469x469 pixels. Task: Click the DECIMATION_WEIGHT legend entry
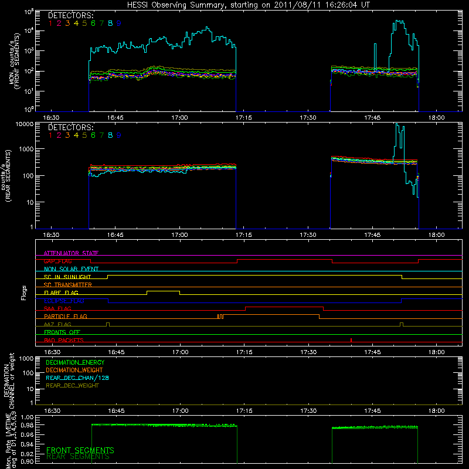(x=74, y=370)
